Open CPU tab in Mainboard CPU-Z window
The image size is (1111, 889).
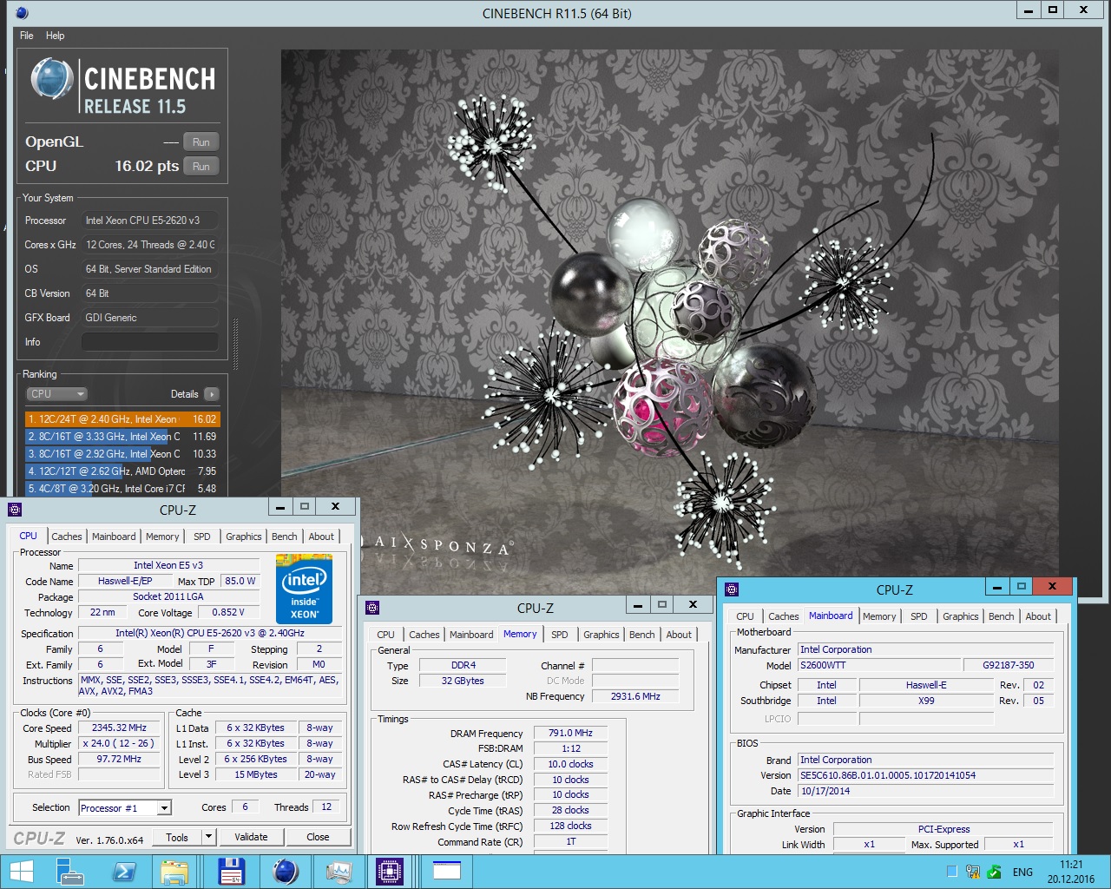coord(746,616)
